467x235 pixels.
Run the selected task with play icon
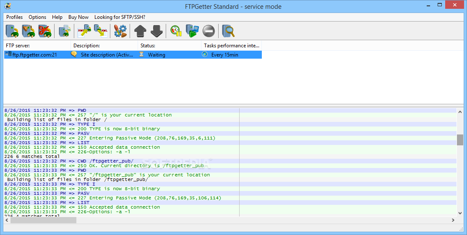[x=193, y=31]
